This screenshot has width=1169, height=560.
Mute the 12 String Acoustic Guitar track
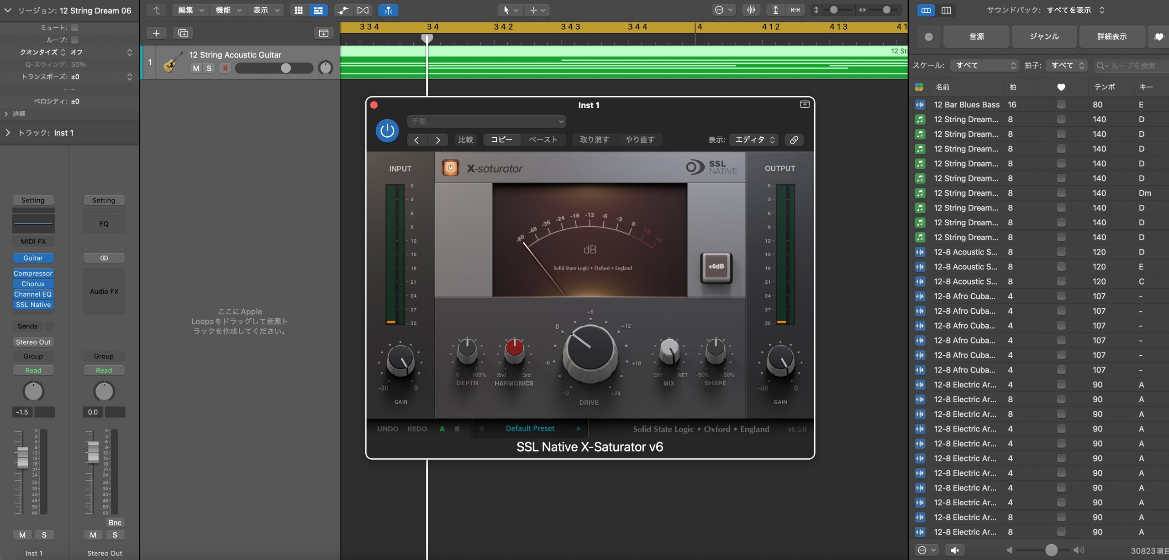pyautogui.click(x=196, y=68)
